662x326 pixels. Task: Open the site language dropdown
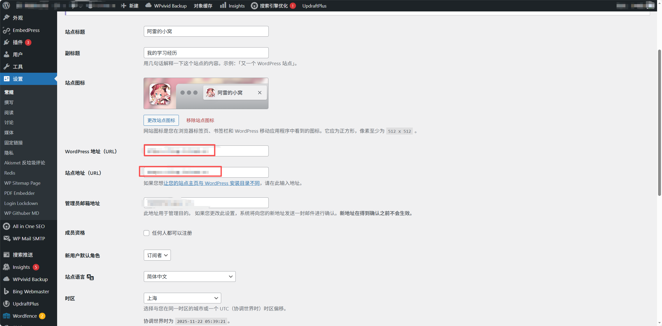[x=190, y=277]
